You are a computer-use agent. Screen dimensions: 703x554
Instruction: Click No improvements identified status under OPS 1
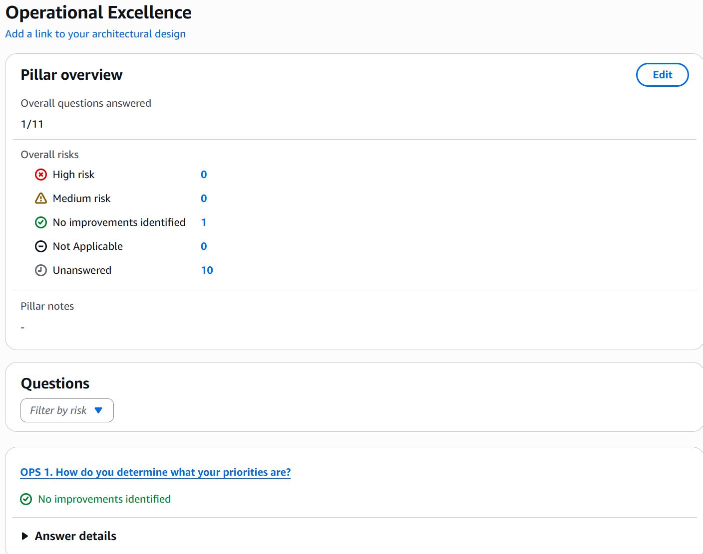click(104, 499)
